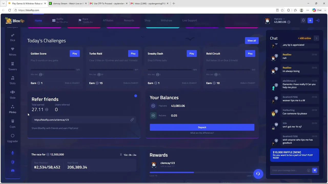Open the Race page

(85, 20)
